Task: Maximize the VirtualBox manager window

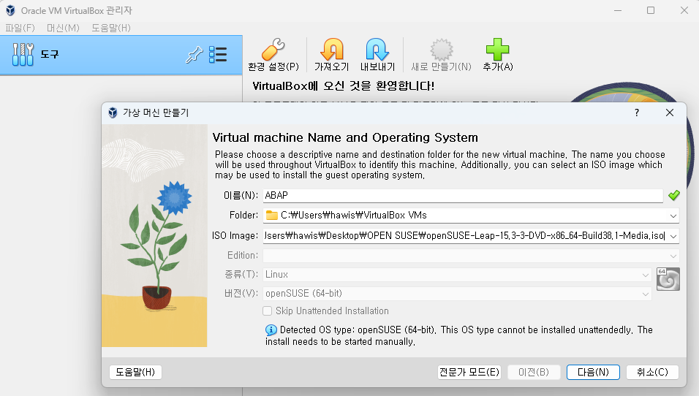Action: click(x=651, y=10)
